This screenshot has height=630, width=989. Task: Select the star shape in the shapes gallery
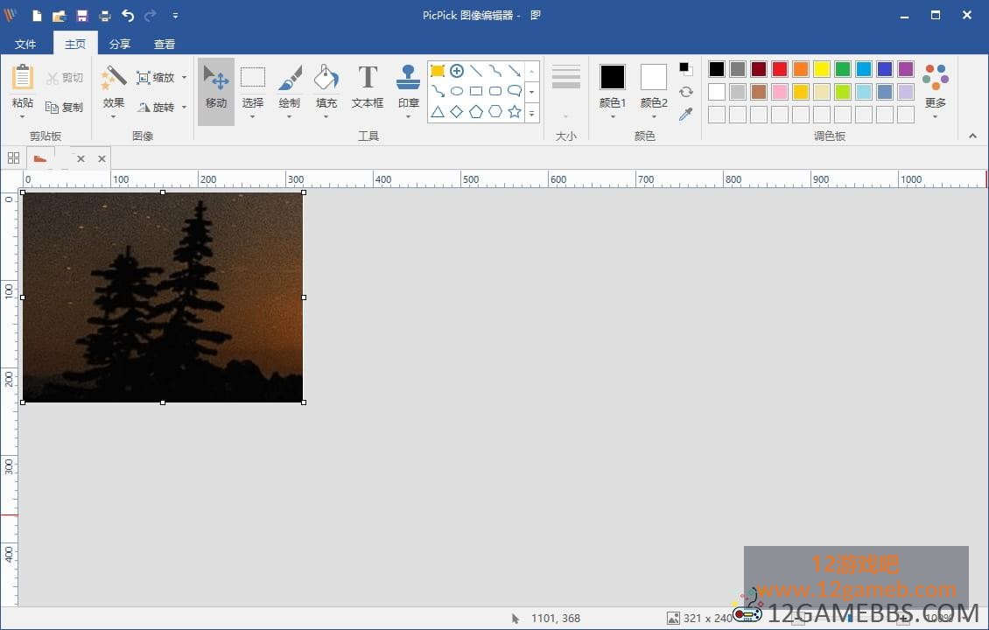(515, 112)
